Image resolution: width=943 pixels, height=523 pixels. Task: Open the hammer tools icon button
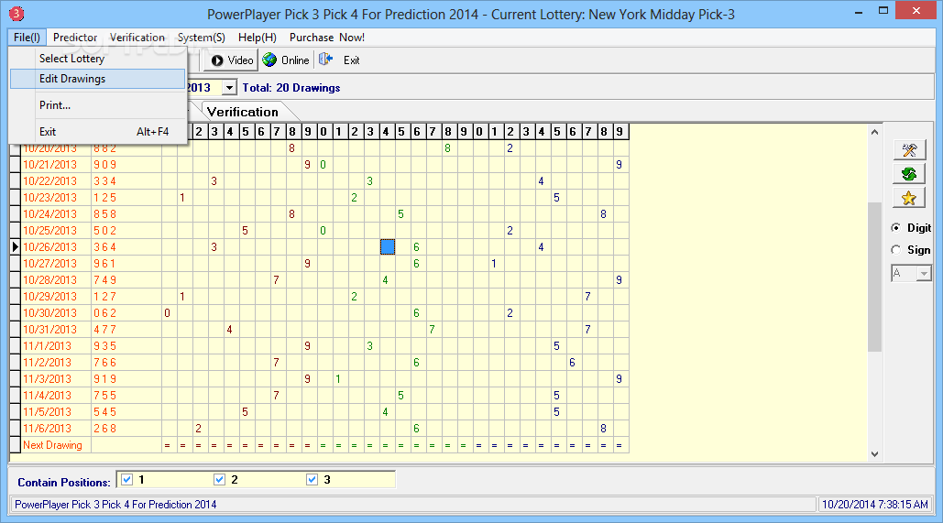(909, 149)
